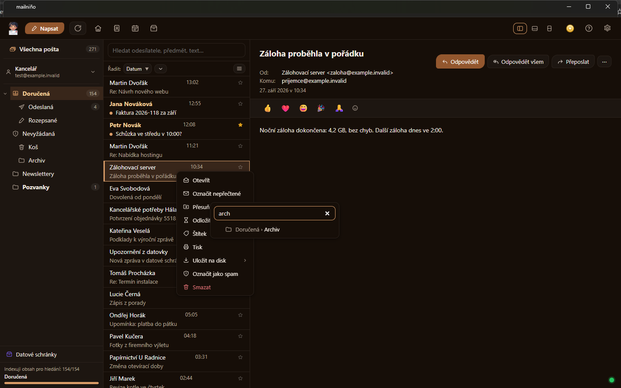This screenshot has height=388, width=621.
Task: Unstar the Petr Novák message
Action: tap(240, 125)
